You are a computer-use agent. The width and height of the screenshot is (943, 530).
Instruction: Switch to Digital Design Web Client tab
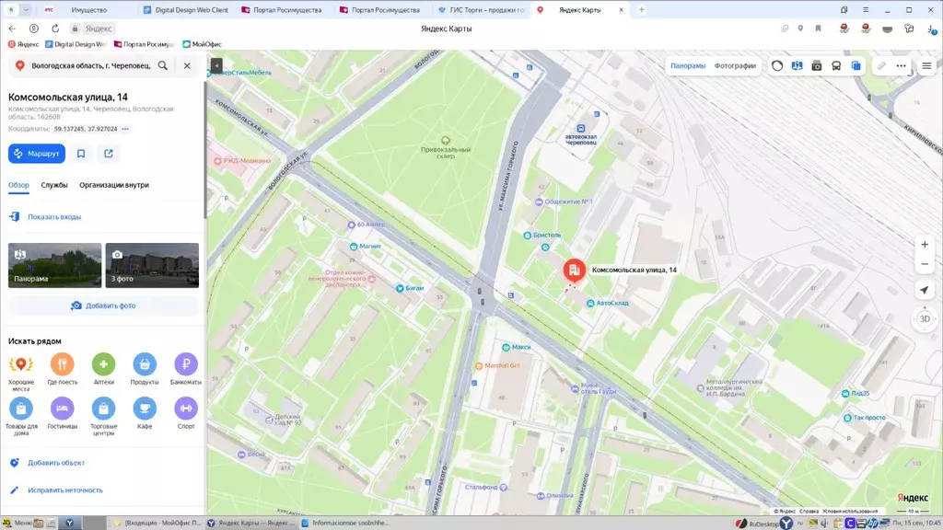point(185,10)
